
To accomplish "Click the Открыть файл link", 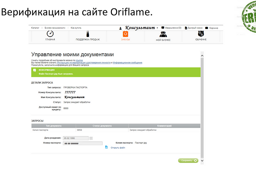I will point(118,148).
